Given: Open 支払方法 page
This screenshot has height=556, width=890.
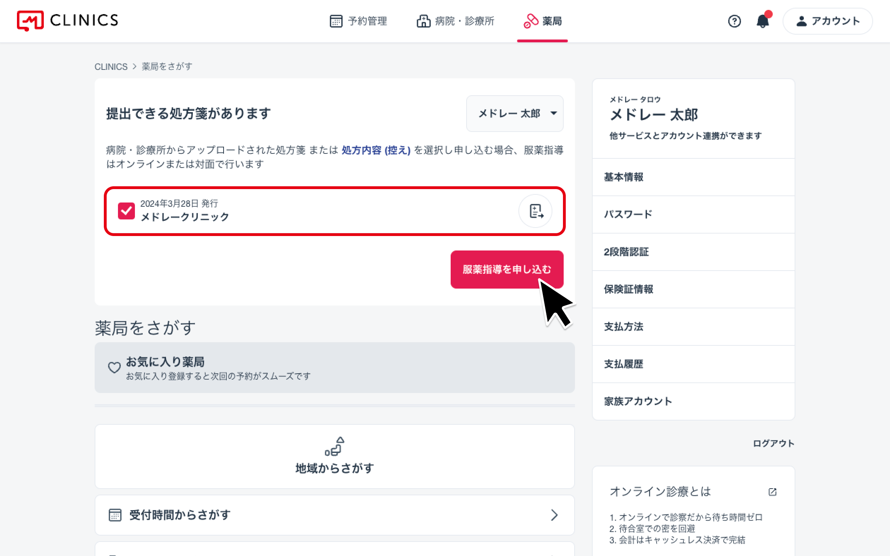Looking at the screenshot, I should coord(693,327).
